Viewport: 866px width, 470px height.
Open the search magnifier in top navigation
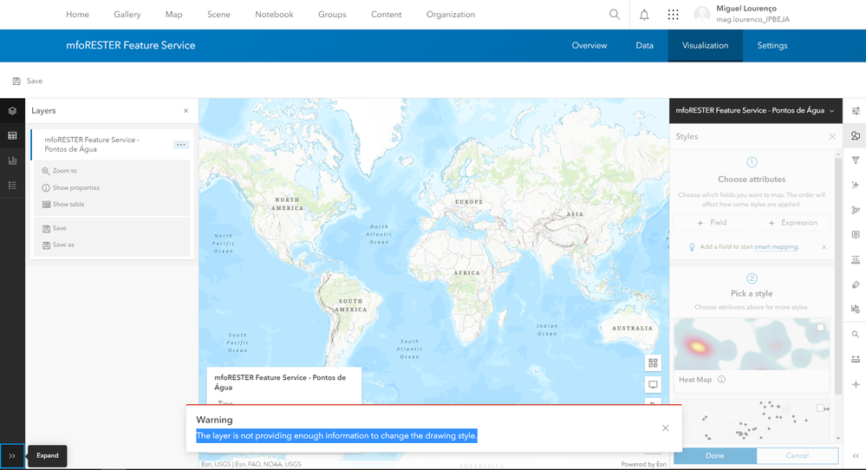click(614, 15)
